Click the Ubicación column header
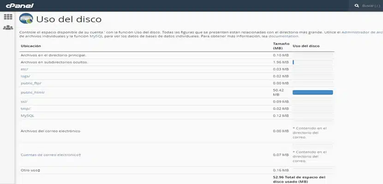Screen dimensions: 383x184 click(x=31, y=46)
